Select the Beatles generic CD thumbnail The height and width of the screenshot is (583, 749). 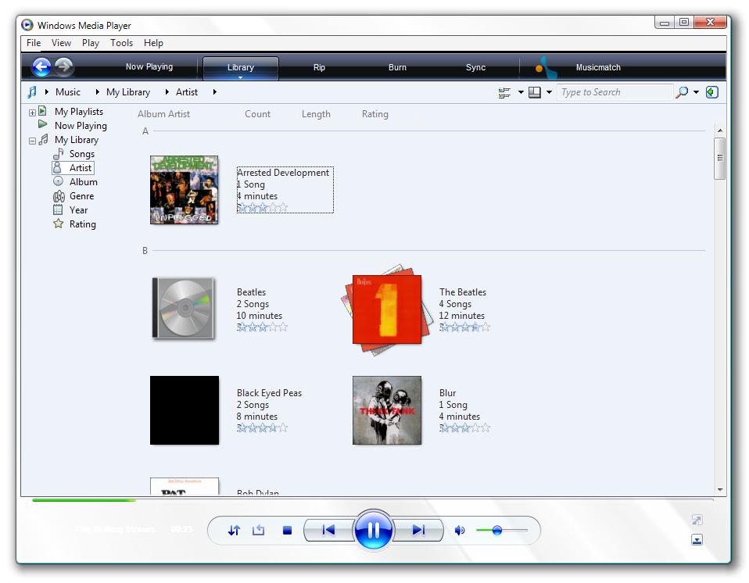(184, 309)
